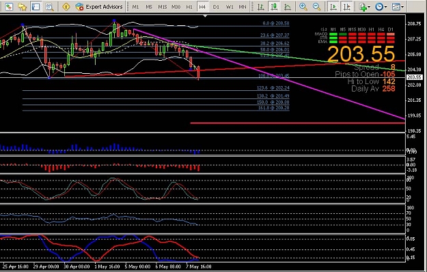The width and height of the screenshot is (427, 272).
Task: Click the 0.0 @ 208.58 Fibonacci label
Action: pos(275,23)
